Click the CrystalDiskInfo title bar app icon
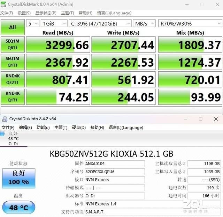This screenshot has height=217, width=223. click(x=4, y=118)
